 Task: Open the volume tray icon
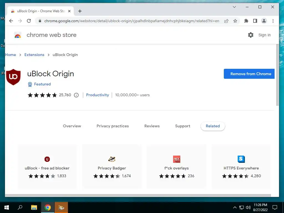click(248, 207)
